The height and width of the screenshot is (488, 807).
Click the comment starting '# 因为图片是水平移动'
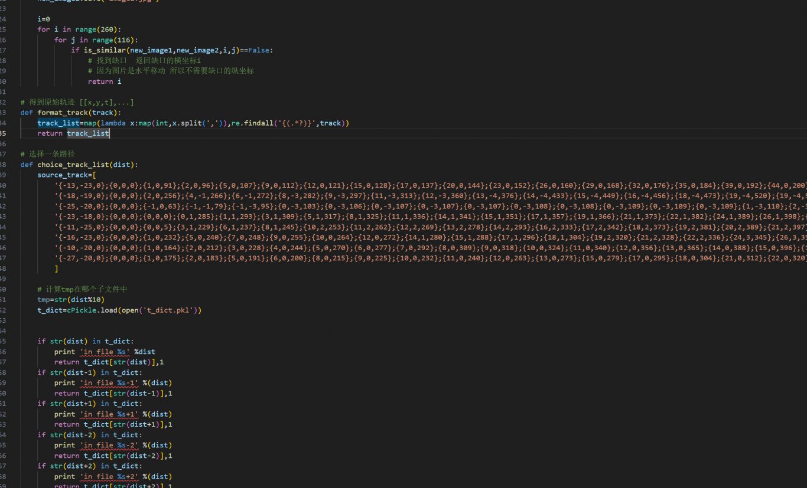tap(171, 71)
